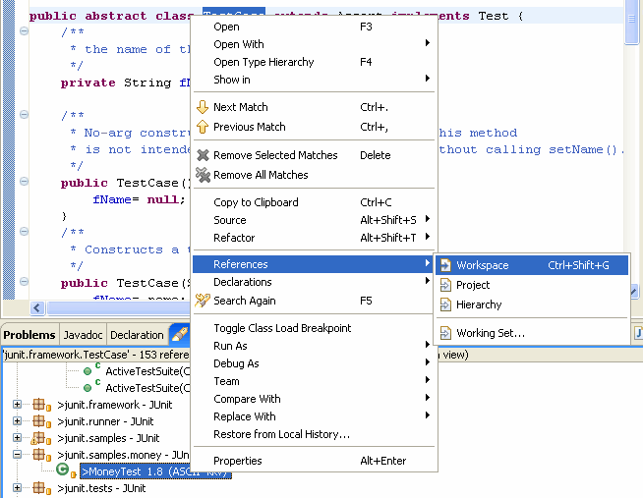
Task: Click the Hierarchy search icon in submenu
Action: coord(445,304)
